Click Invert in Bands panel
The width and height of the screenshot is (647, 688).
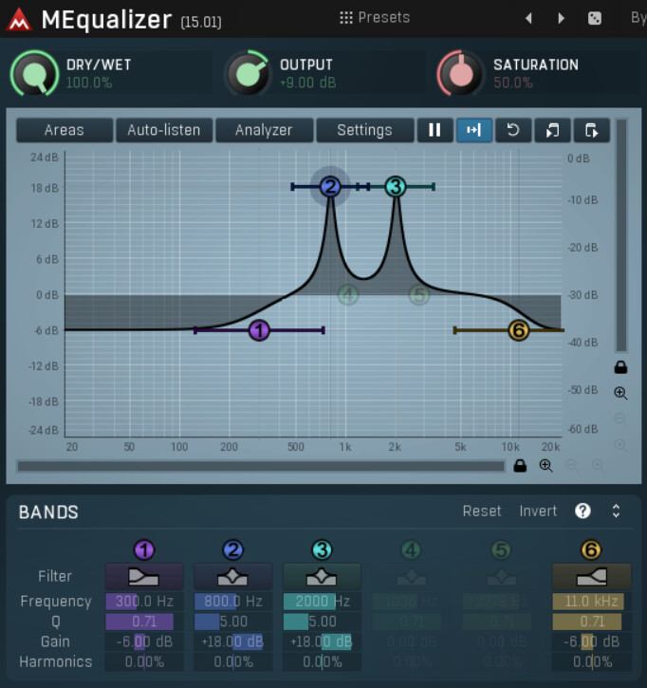tap(538, 511)
